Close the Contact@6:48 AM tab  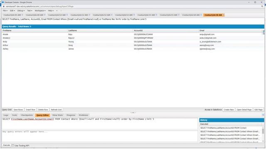[44, 15]
